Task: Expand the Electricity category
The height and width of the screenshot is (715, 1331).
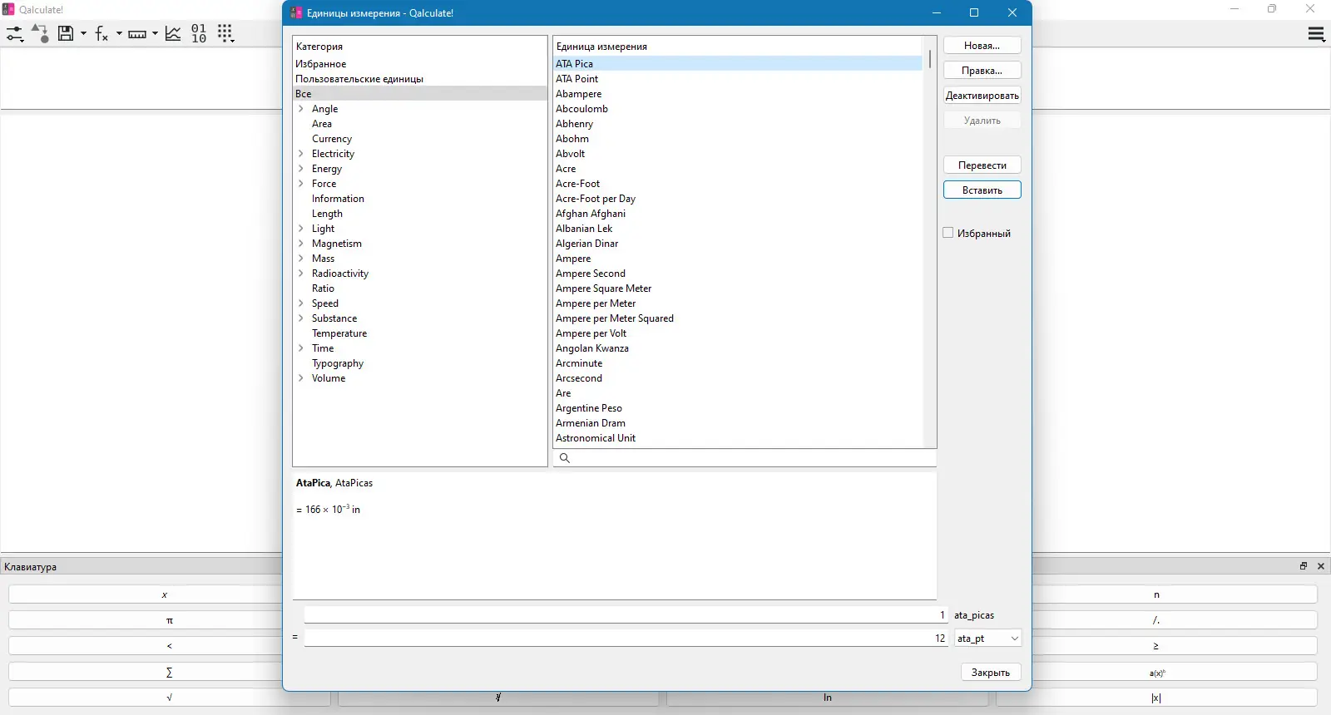Action: tap(301, 154)
